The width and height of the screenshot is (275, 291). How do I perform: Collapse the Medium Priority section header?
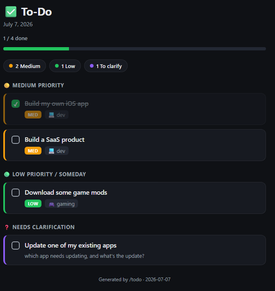coord(38,85)
